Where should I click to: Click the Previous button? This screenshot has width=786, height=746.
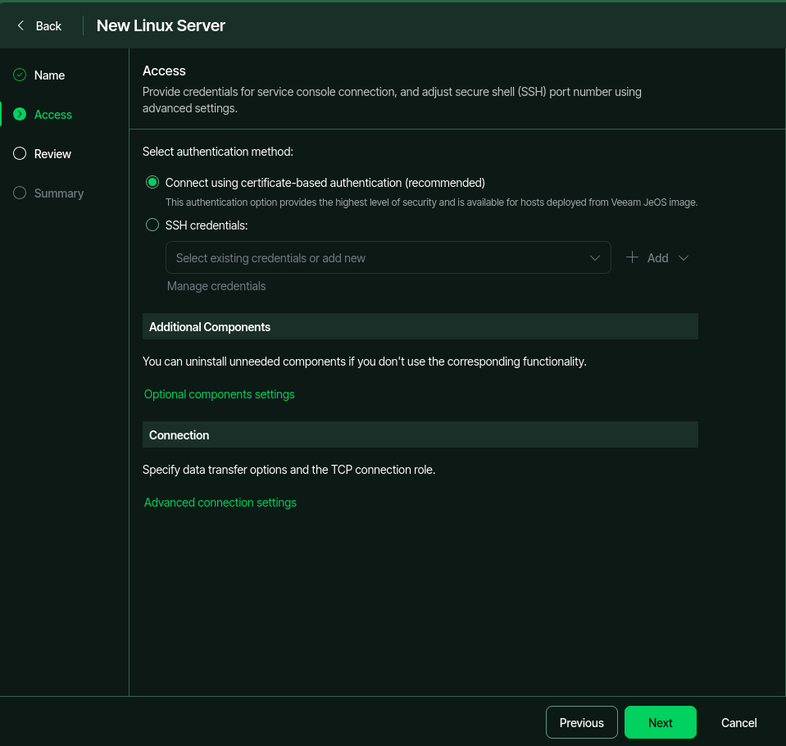[x=581, y=722]
